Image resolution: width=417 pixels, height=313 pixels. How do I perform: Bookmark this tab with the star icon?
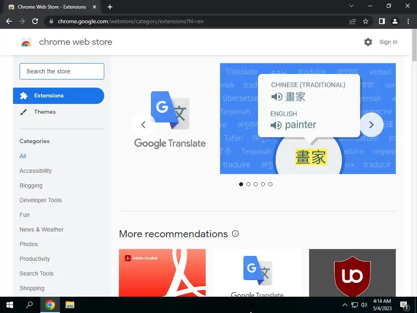[x=366, y=21]
